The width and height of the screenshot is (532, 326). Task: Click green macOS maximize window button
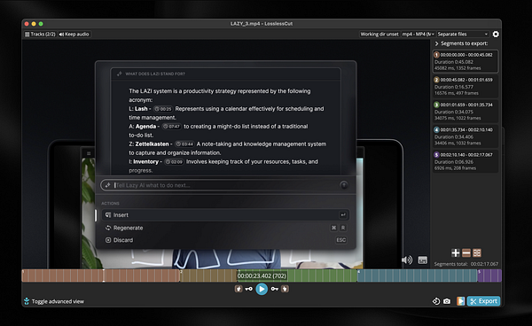[41, 24]
